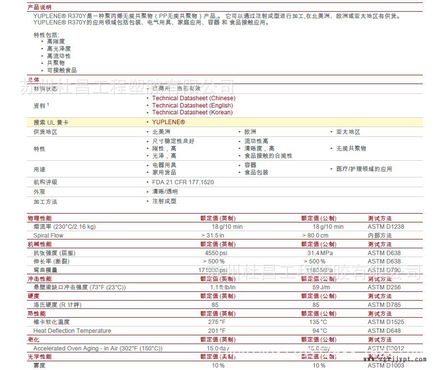The width and height of the screenshot is (440, 370).
Task: Click the 抗张强度 (屈服) row label
Action: tap(54, 253)
